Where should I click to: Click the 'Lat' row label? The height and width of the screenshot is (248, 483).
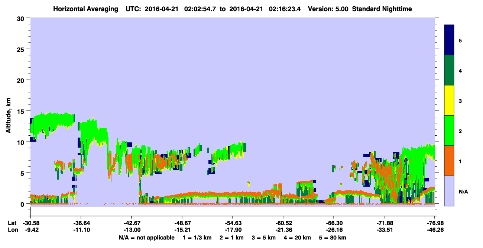click(12, 223)
